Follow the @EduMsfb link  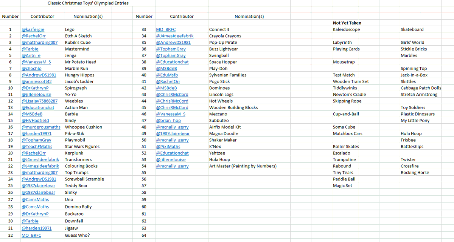[167, 75]
